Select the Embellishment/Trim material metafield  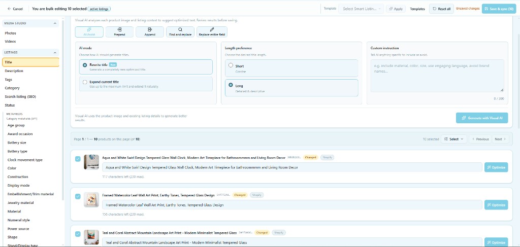(x=30, y=194)
